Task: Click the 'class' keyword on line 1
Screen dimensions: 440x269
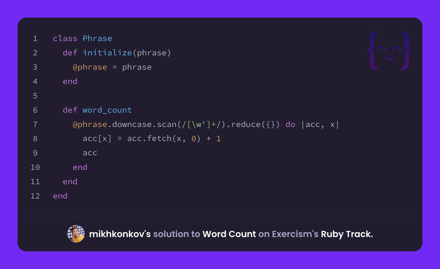Action: click(x=65, y=38)
